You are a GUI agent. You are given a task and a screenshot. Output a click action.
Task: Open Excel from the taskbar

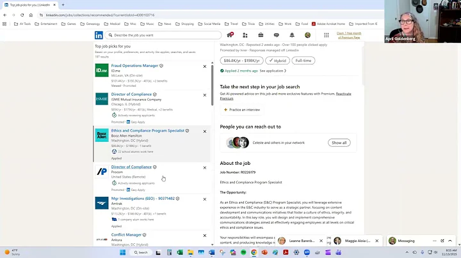click(x=180, y=252)
